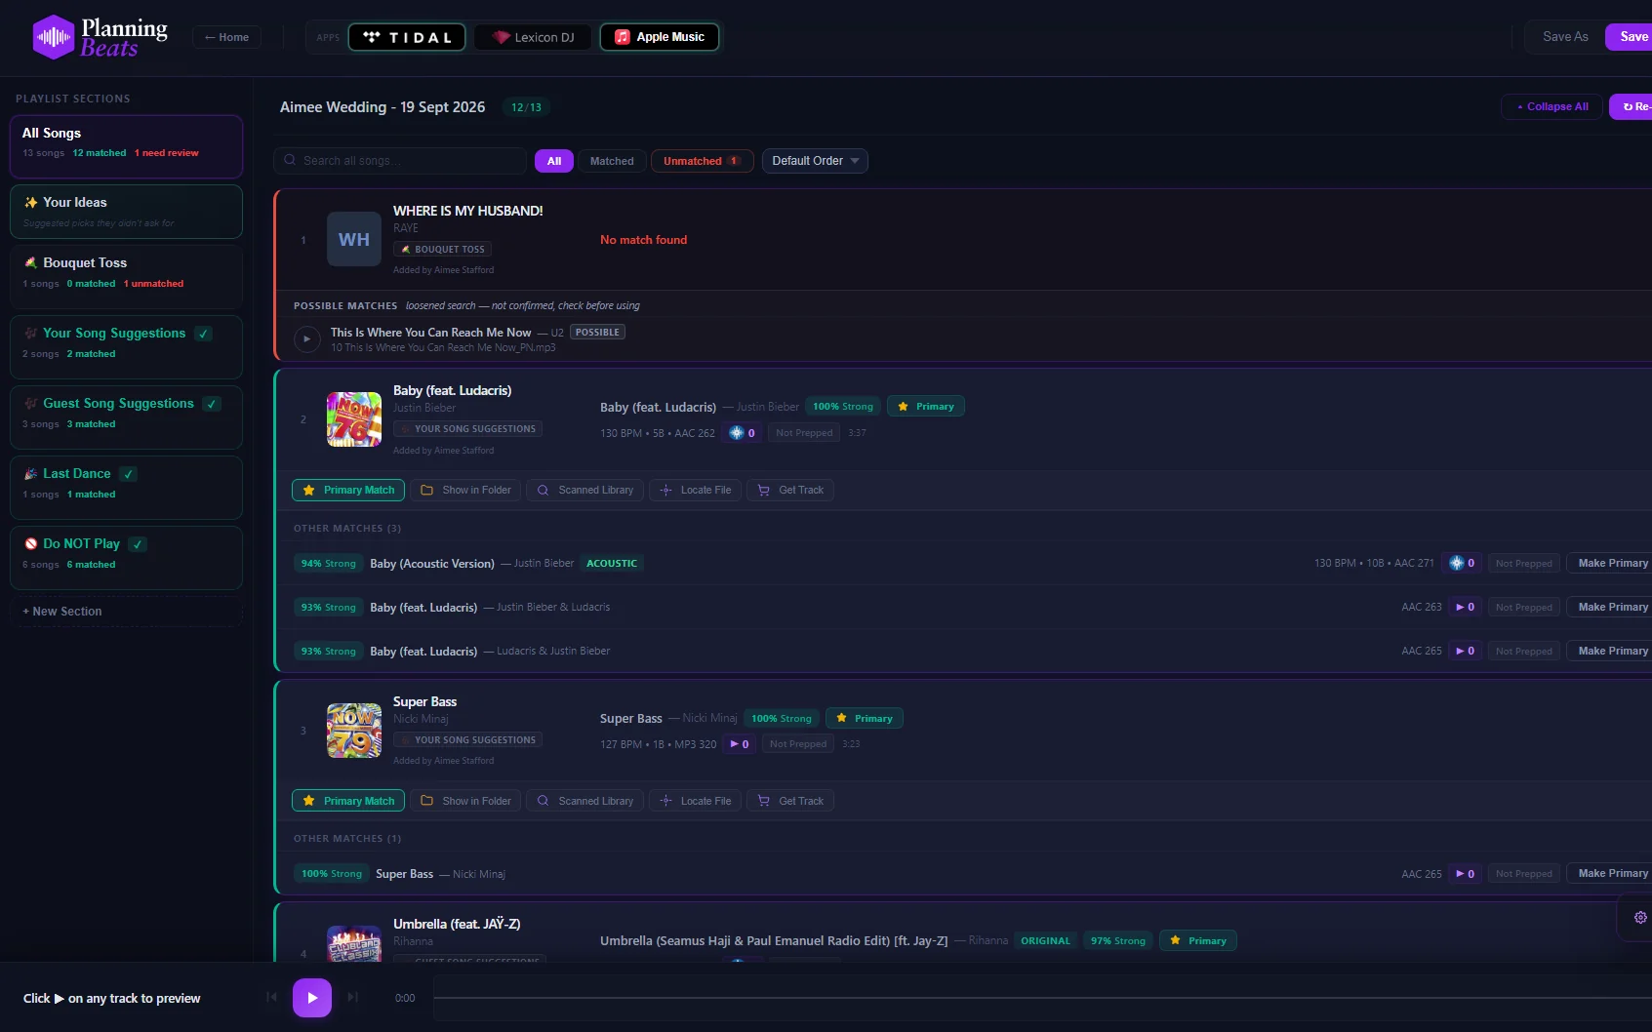
Task: Click the "No match found" status text
Action: click(x=644, y=240)
